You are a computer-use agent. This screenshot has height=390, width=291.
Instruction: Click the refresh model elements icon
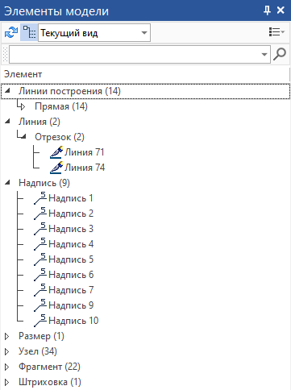tap(11, 32)
